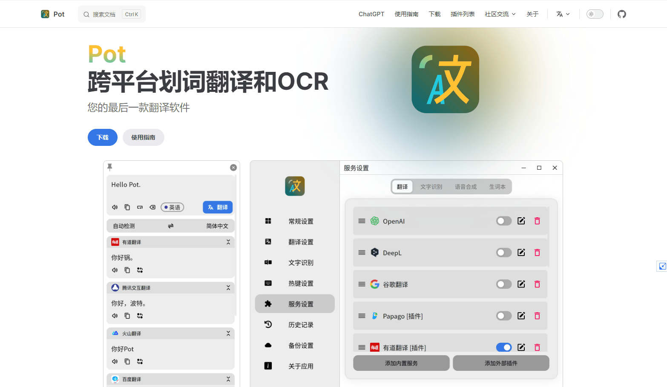Click the 搜索文档 search box

pyautogui.click(x=112, y=14)
